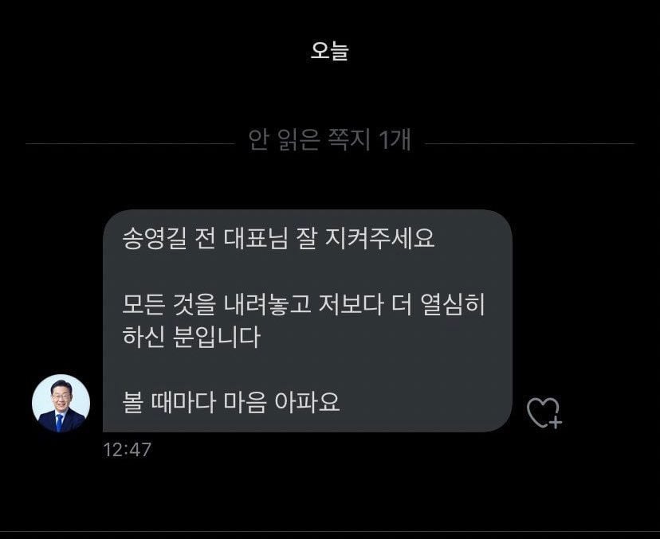
Task: Click the blank line between first and second paragraphs
Action: pyautogui.click(x=307, y=271)
